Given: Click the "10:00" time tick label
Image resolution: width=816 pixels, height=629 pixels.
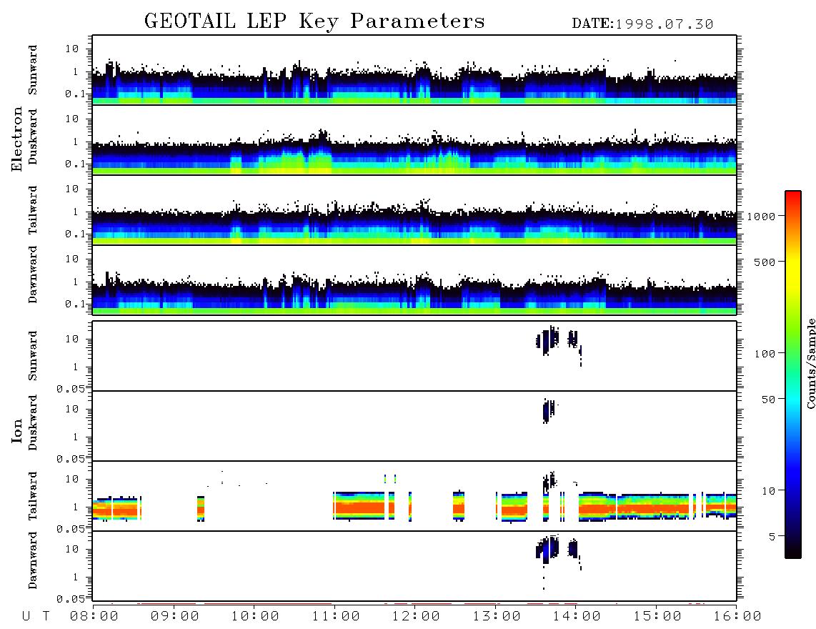Looking at the screenshot, I should click(x=255, y=617).
